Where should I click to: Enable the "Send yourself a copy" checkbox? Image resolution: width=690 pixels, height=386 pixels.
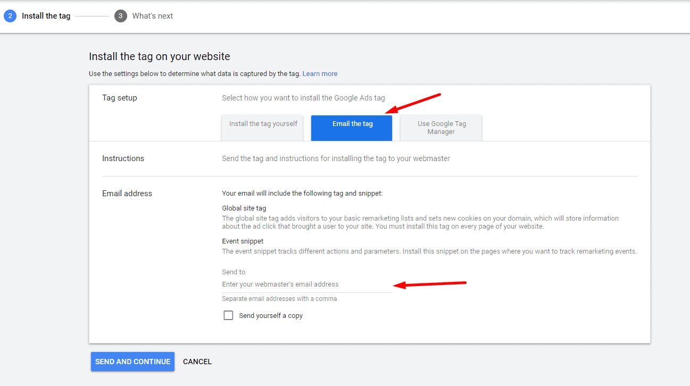(x=229, y=315)
